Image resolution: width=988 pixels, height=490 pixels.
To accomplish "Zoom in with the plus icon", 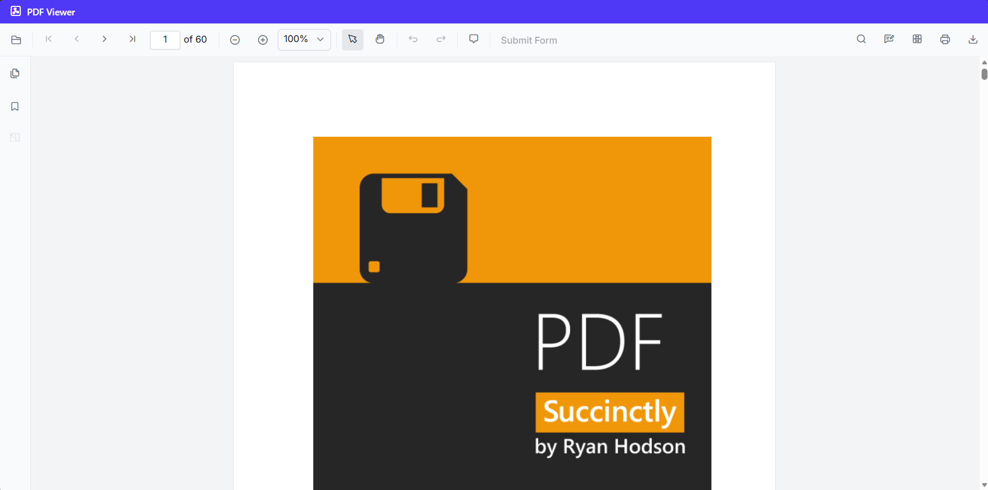I will (x=263, y=40).
